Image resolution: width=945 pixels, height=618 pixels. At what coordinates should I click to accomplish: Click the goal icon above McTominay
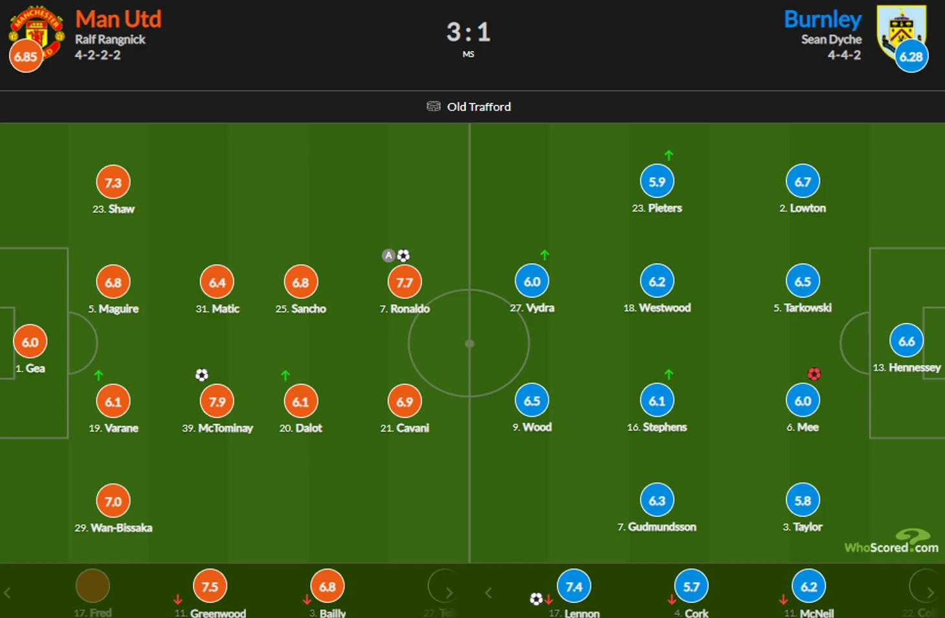click(x=202, y=375)
